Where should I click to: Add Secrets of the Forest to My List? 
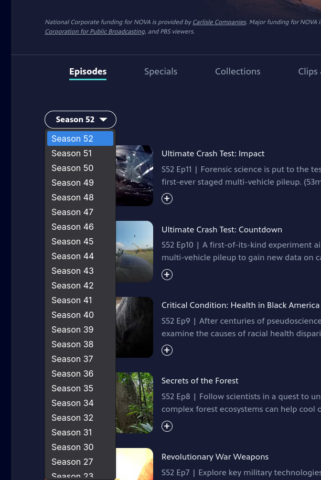click(167, 426)
